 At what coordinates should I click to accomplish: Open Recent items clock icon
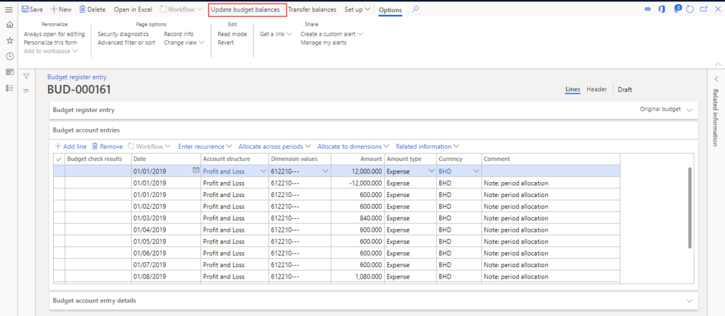[9, 56]
